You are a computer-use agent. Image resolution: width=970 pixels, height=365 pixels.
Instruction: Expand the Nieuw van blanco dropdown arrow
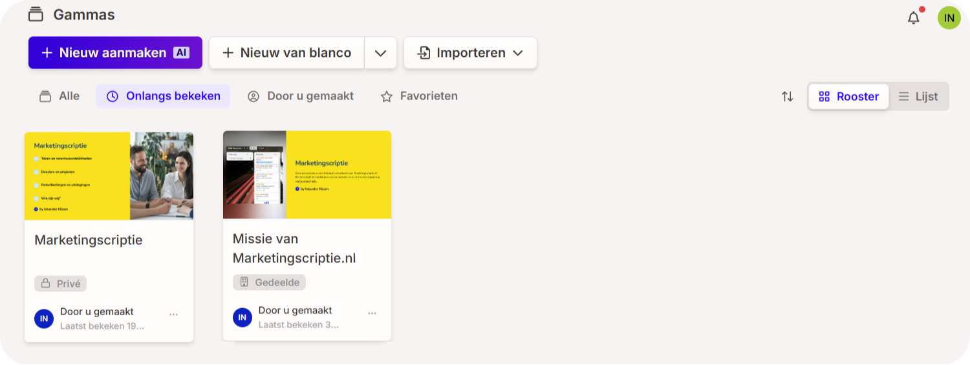[380, 53]
